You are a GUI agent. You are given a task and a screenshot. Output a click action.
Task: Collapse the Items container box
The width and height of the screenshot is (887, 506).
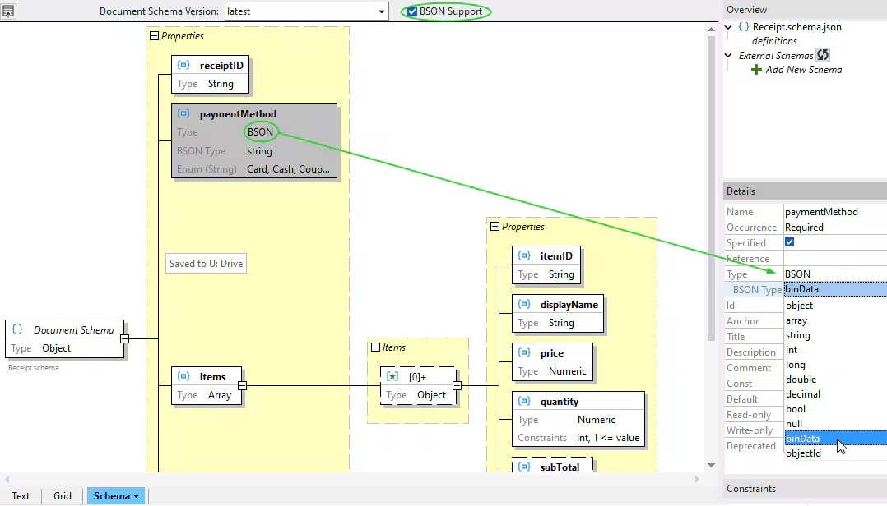(376, 347)
